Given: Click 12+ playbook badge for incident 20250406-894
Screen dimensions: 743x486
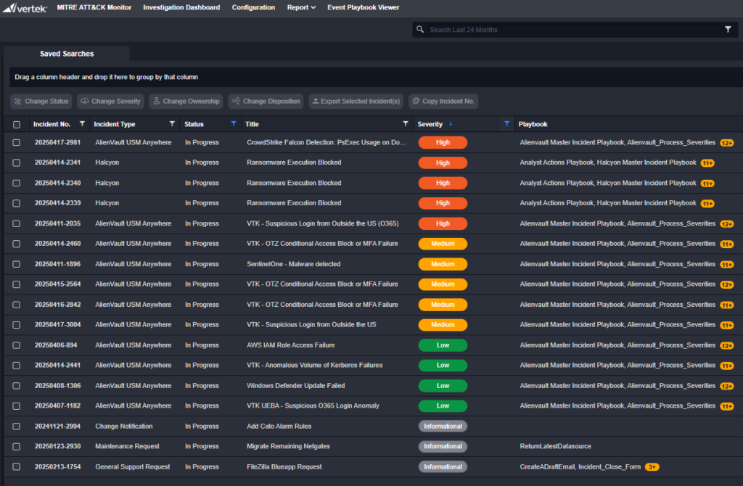Looking at the screenshot, I should tap(726, 346).
